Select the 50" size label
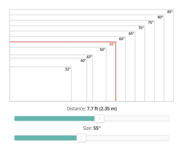Viewport: 179px width, 147px height. pyautogui.click(x=103, y=50)
